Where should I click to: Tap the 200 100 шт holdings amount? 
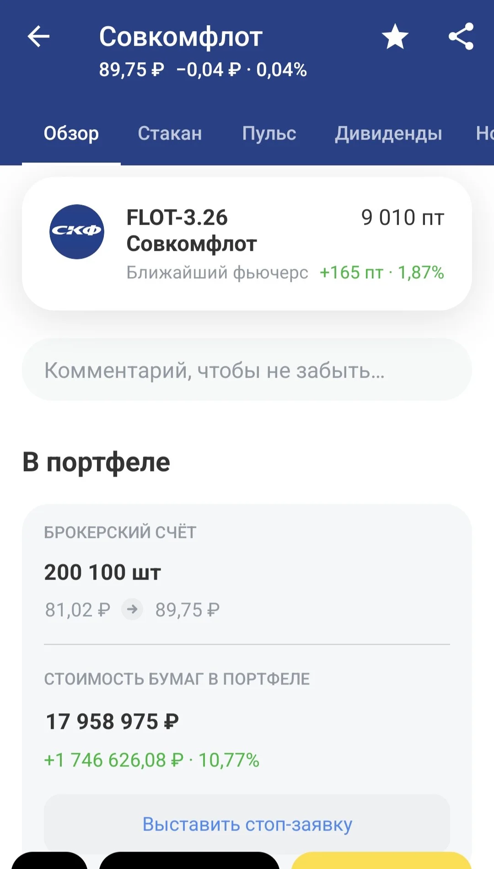tap(102, 572)
